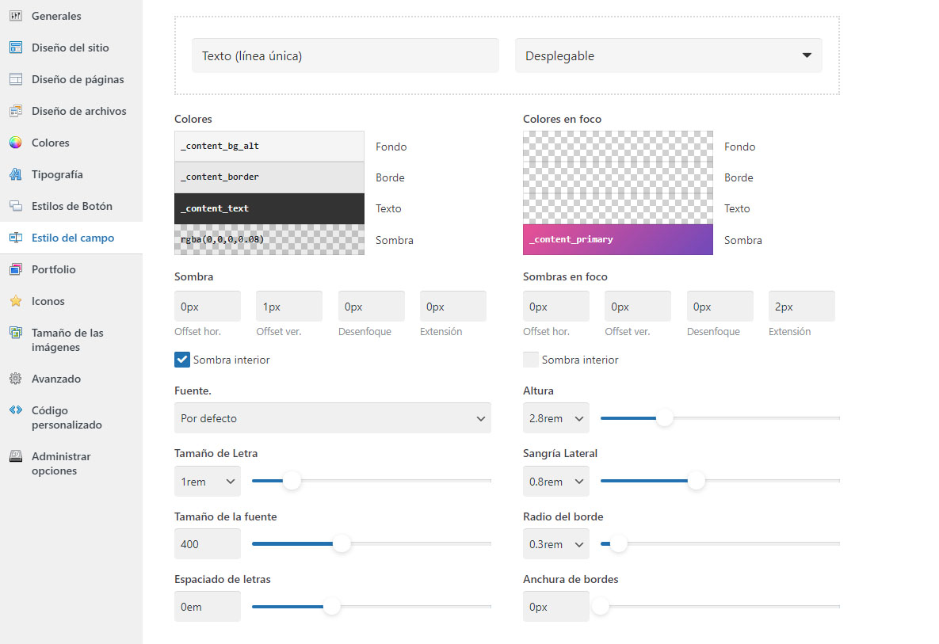Click the Diseño de páginas icon
The width and height of the screenshot is (939, 644).
pyautogui.click(x=16, y=79)
